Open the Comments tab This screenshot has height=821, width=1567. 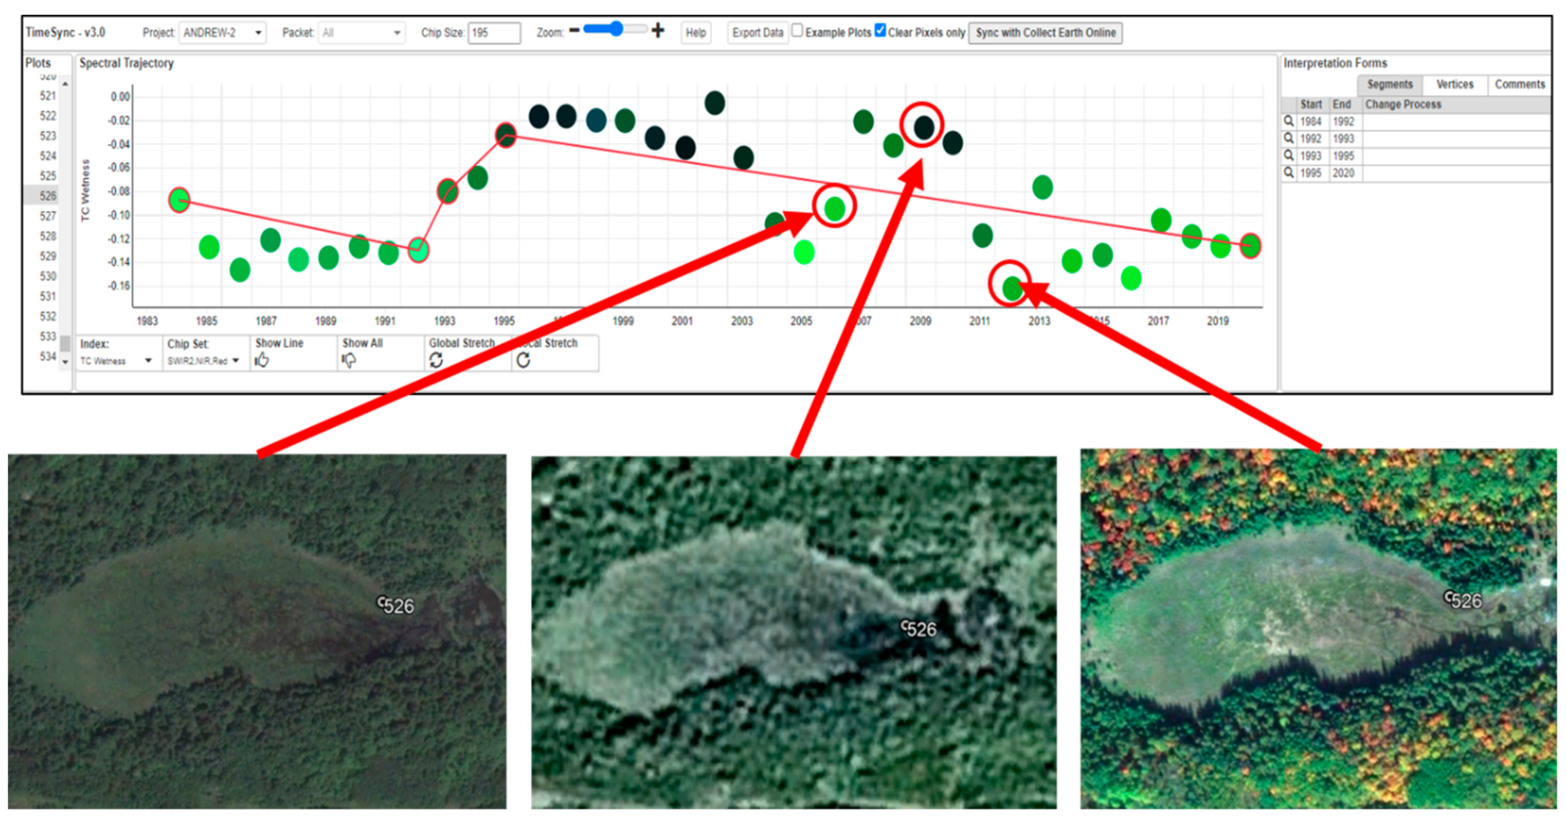point(1519,85)
